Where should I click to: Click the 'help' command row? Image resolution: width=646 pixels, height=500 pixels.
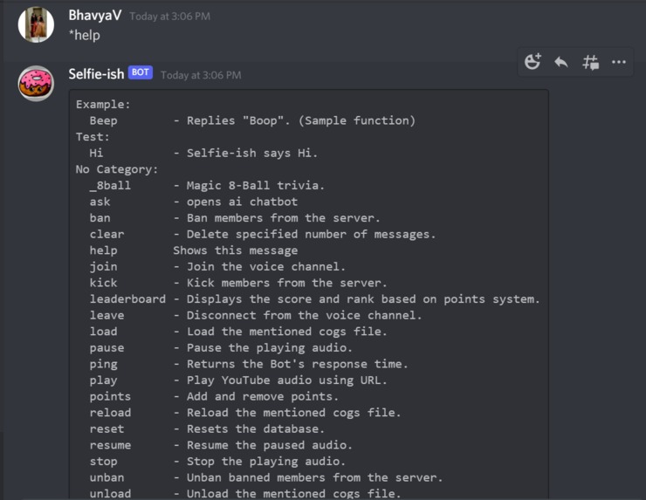coord(193,250)
